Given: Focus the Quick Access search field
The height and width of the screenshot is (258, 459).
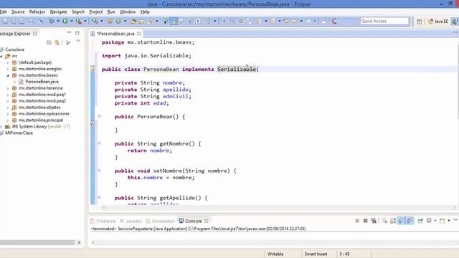Looking at the screenshot, I should [384, 21].
